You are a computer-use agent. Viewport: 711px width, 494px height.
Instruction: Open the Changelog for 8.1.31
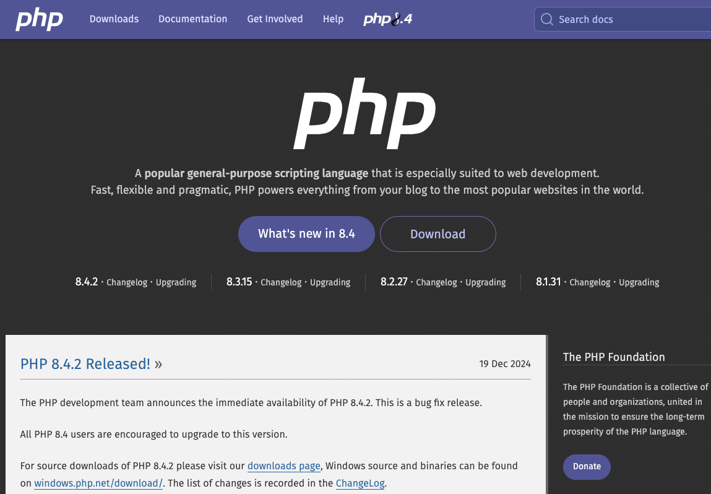click(x=589, y=282)
